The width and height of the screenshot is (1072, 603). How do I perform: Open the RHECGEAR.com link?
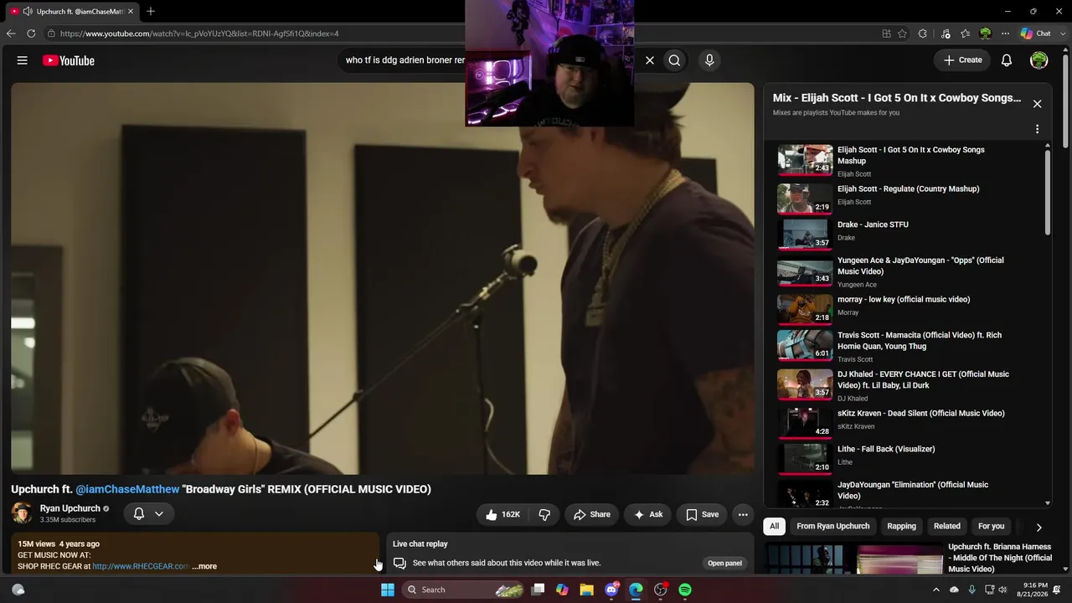pyautogui.click(x=141, y=566)
